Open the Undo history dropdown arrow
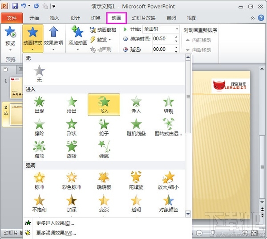This screenshot has width=267, height=239. click(x=29, y=6)
